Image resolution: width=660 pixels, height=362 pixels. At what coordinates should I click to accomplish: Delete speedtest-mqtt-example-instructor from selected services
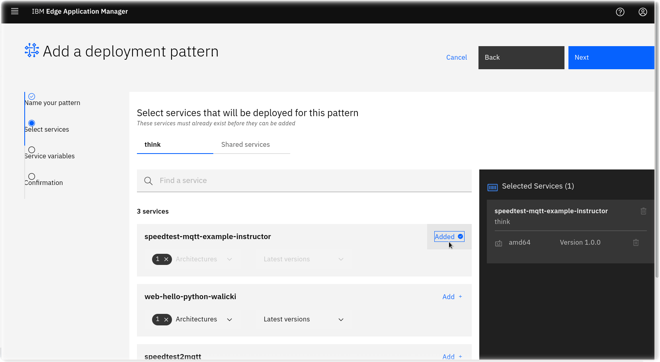643,211
